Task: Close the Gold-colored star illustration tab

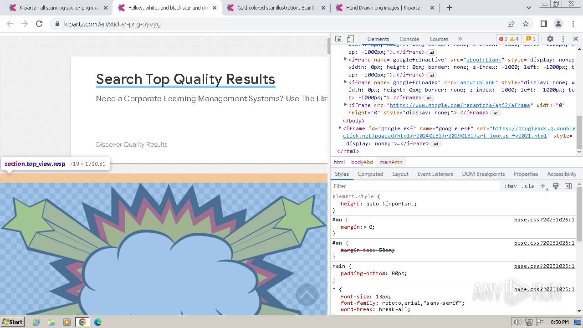Action: 323,8
